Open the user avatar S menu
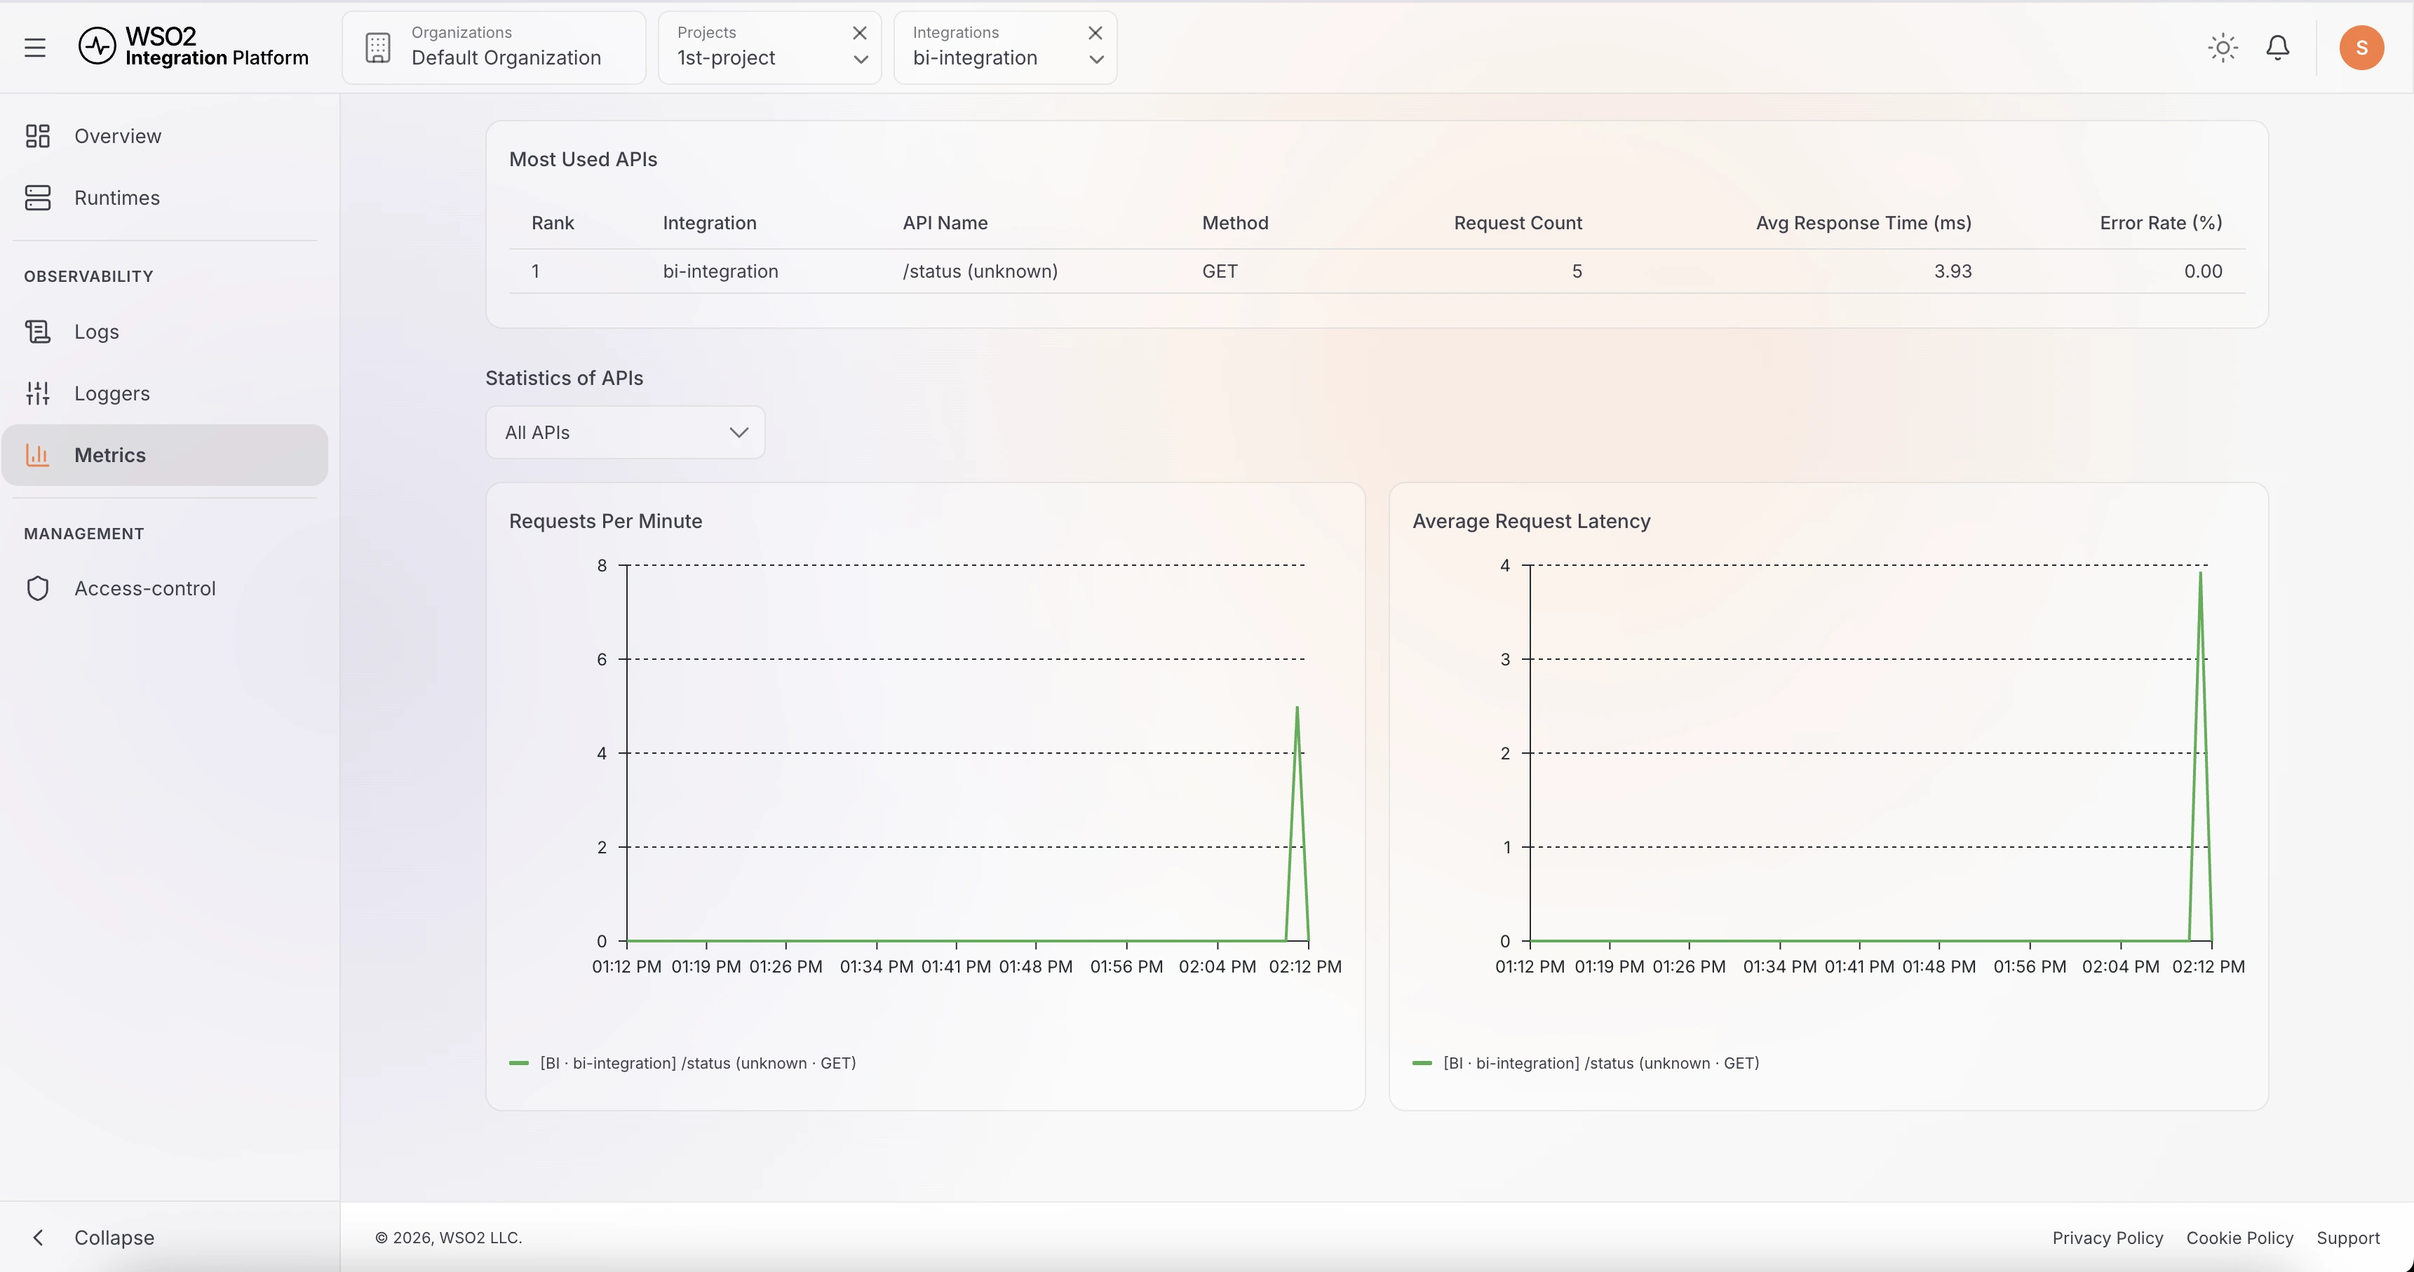 click(x=2361, y=48)
